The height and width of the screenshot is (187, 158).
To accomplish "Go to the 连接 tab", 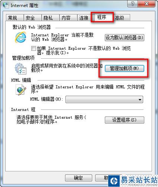I will (x=84, y=18).
